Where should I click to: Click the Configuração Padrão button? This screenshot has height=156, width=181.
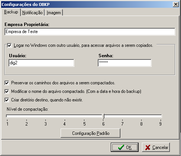click(90, 133)
